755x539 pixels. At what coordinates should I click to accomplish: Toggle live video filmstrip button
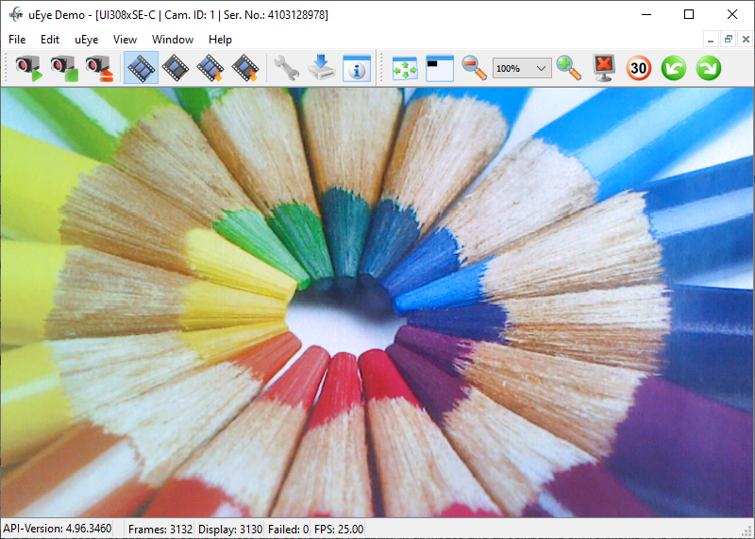pyautogui.click(x=141, y=68)
